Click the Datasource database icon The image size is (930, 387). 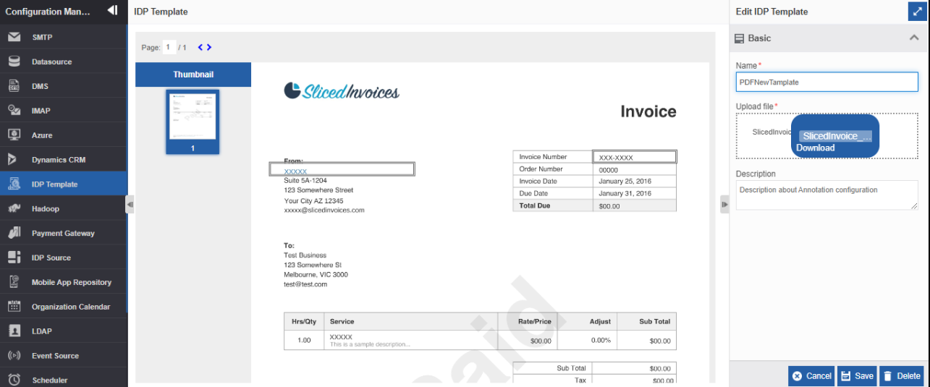click(14, 61)
